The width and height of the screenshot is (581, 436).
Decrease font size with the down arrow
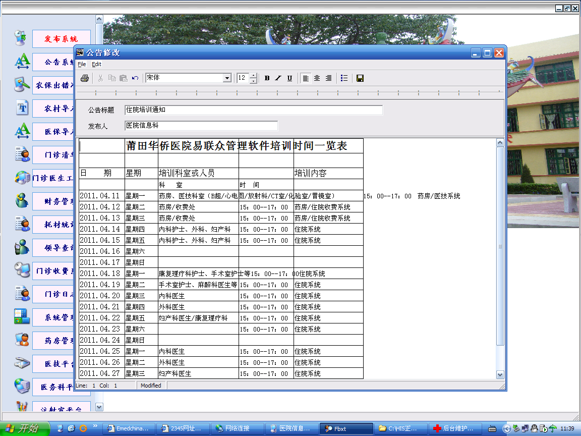(254, 81)
